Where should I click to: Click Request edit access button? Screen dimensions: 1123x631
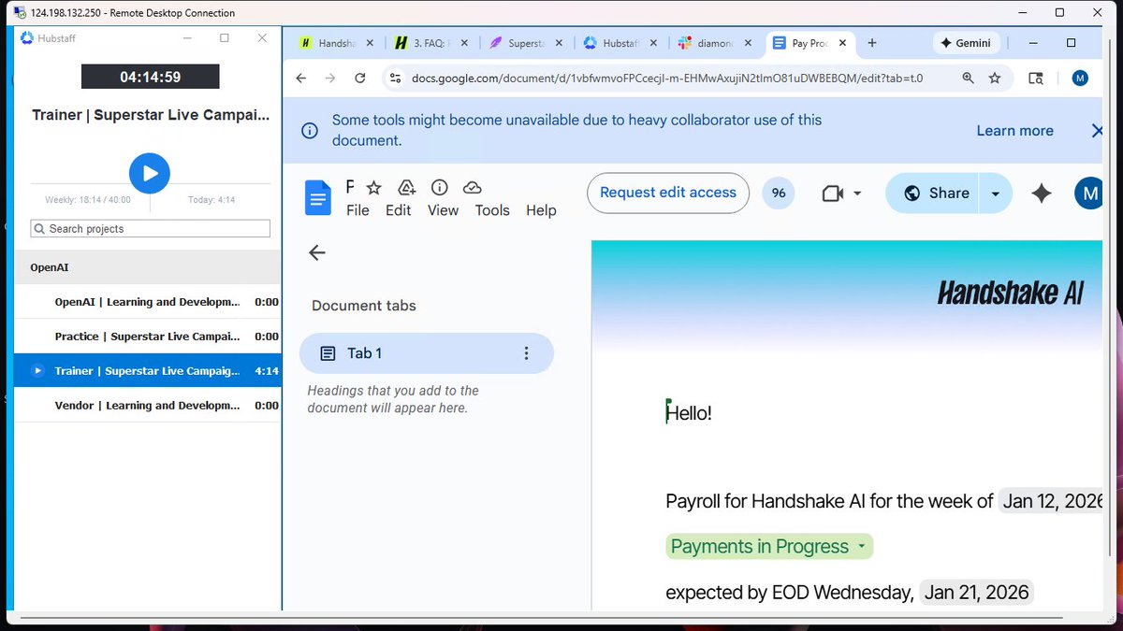[668, 193]
